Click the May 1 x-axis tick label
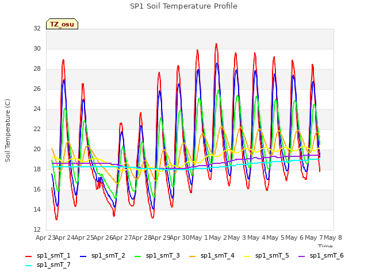The height and width of the screenshot is (276, 368). (x=199, y=237)
